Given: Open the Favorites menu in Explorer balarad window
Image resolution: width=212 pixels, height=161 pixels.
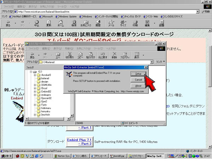Looking at the screenshot, I should [x=83, y=48].
